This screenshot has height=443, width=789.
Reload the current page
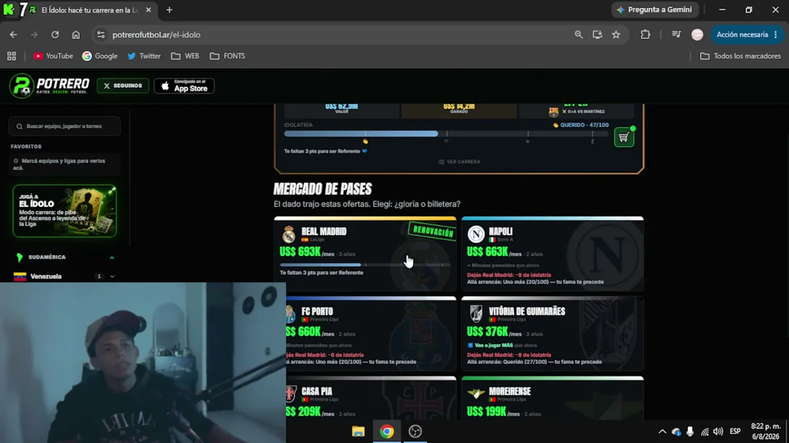point(55,35)
